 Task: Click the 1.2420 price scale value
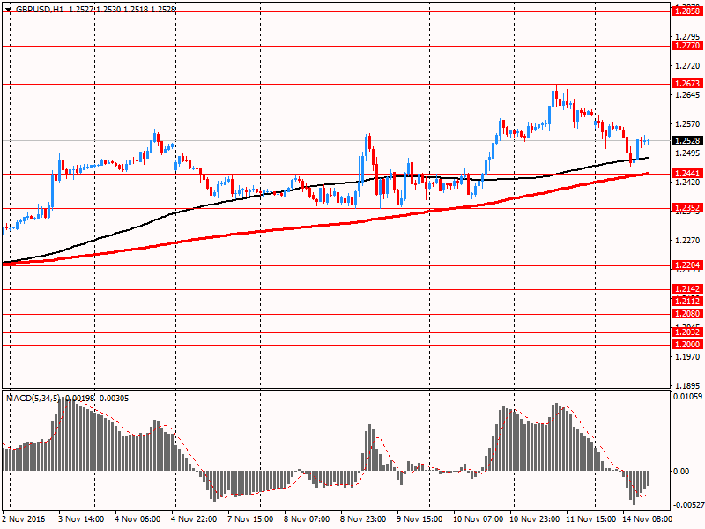pyautogui.click(x=687, y=183)
